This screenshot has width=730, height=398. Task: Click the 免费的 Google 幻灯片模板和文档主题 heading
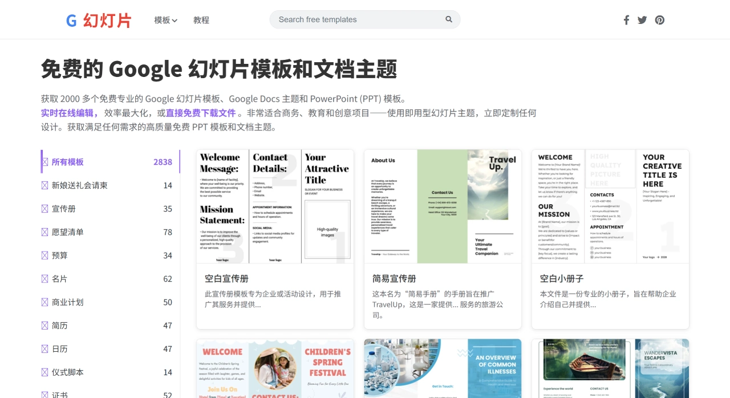(x=219, y=69)
